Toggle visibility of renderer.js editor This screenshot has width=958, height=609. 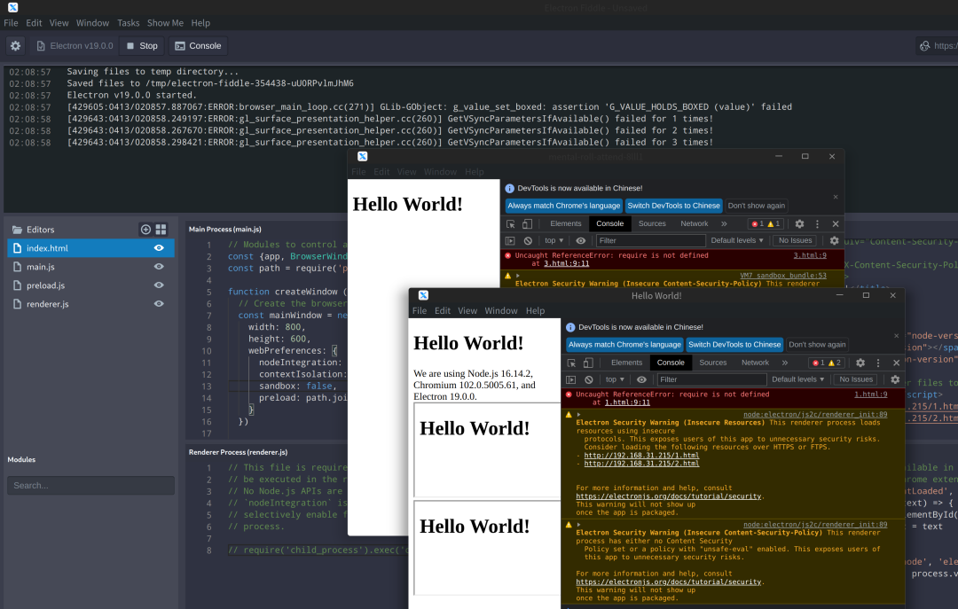point(159,303)
